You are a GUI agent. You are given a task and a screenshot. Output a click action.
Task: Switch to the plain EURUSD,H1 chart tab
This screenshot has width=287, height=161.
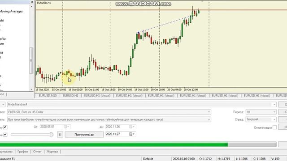click(x=70, y=95)
